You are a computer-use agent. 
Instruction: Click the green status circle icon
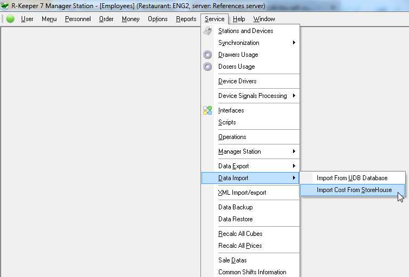pos(10,19)
